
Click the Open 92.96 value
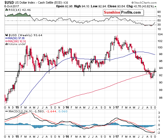coord(64,6)
